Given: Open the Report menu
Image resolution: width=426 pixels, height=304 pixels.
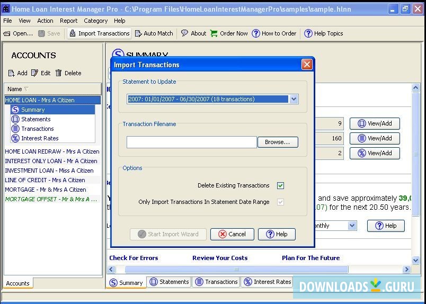Looking at the screenshot, I should 68,21.
